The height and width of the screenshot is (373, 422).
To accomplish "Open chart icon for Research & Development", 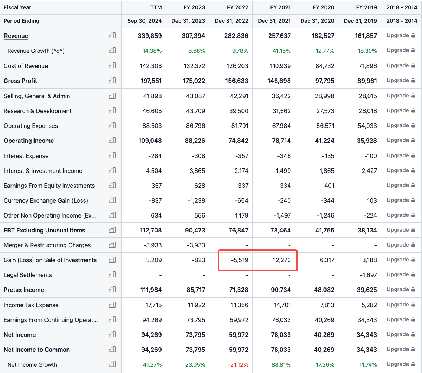I will coord(112,111).
